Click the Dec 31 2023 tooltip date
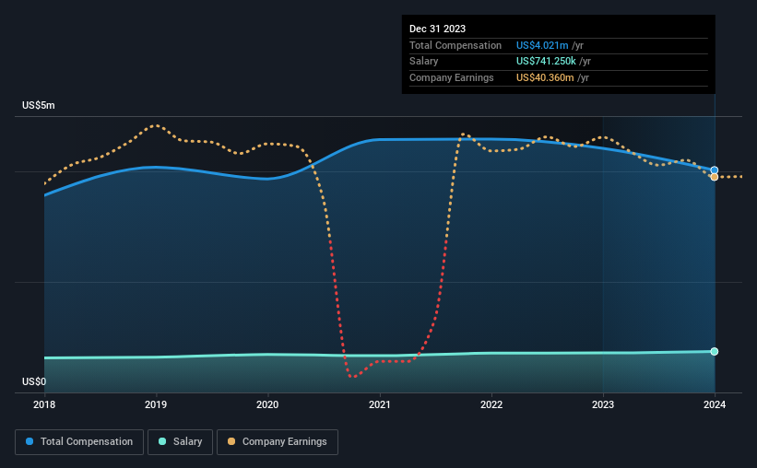757x468 pixels. [x=437, y=29]
